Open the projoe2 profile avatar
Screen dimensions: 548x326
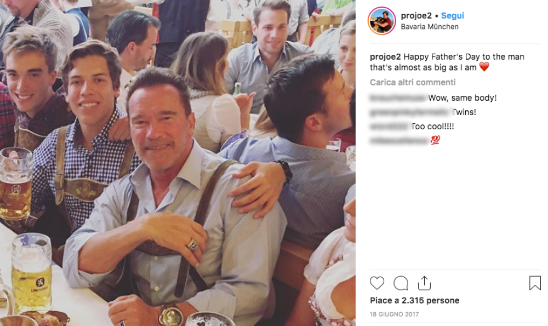pos(381,21)
